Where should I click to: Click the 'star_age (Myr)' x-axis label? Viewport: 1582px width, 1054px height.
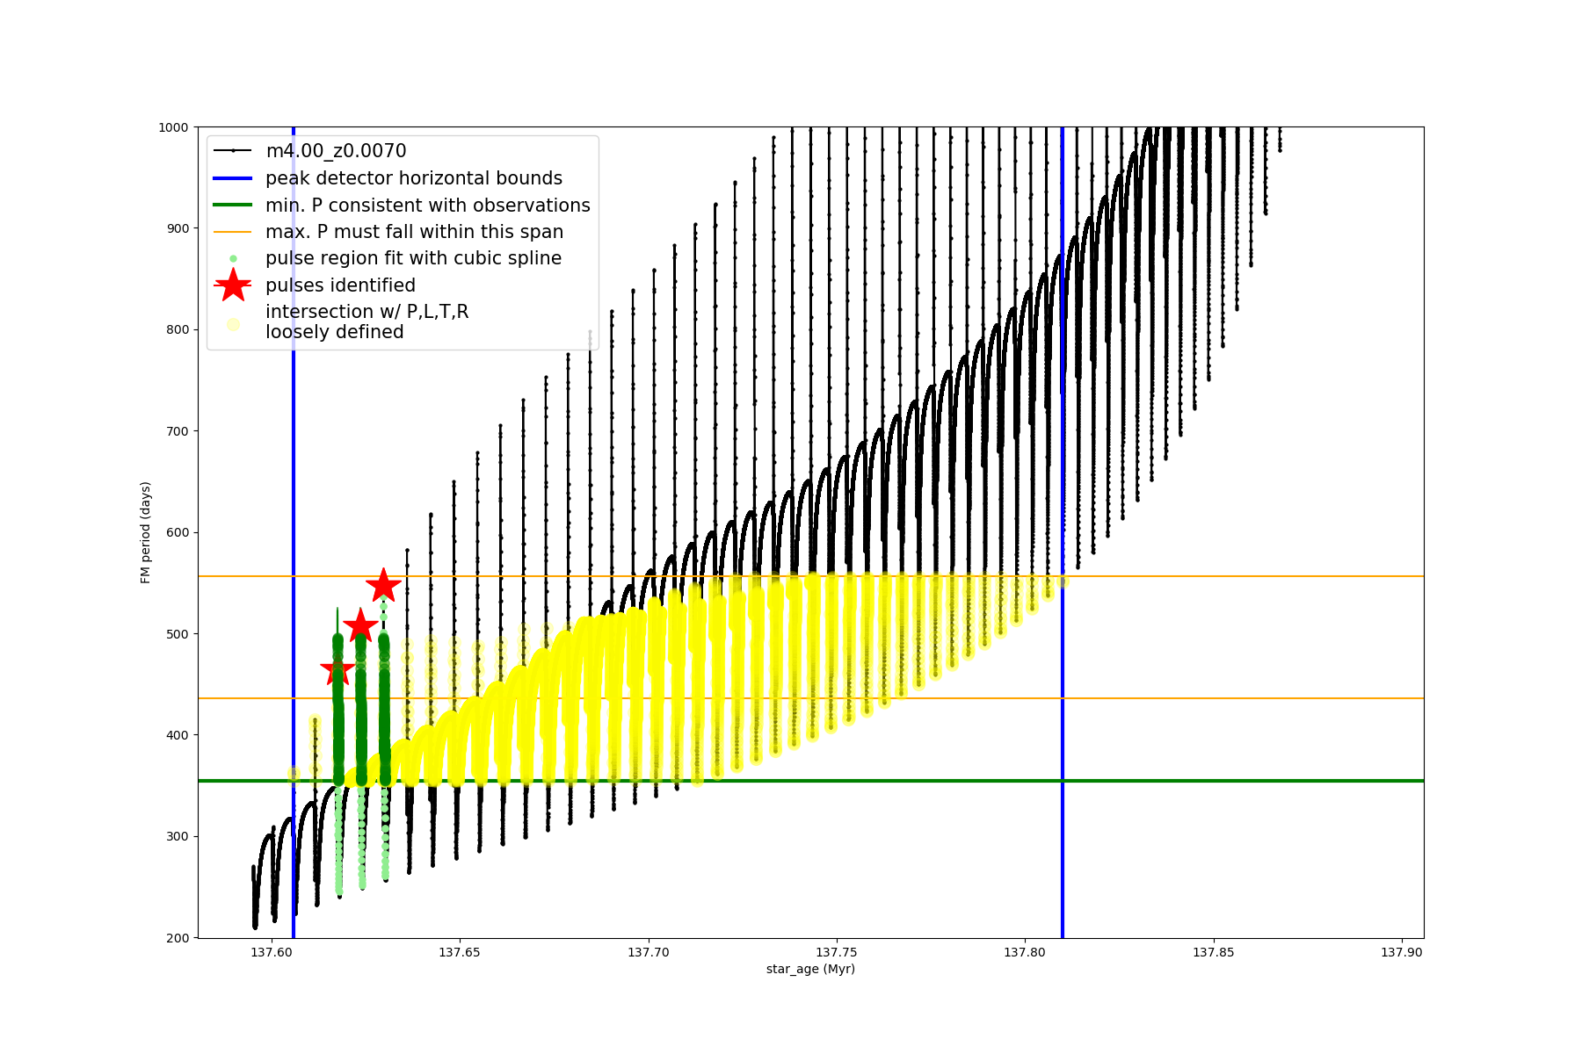pyautogui.click(x=810, y=969)
